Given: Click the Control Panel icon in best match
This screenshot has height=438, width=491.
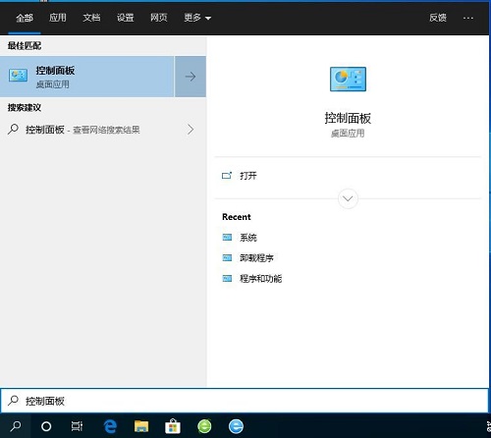Looking at the screenshot, I should pyautogui.click(x=18, y=76).
